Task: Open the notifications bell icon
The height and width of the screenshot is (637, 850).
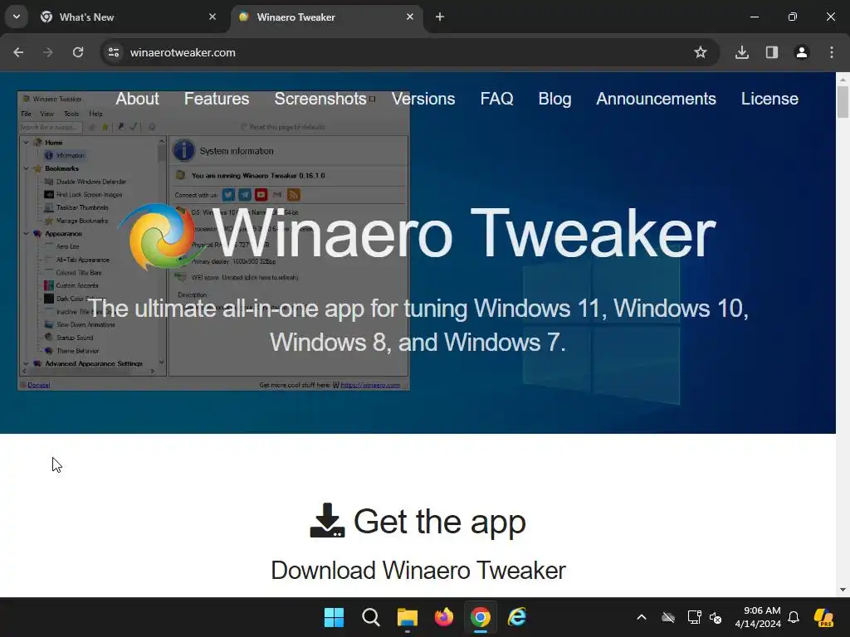Action: (x=794, y=617)
